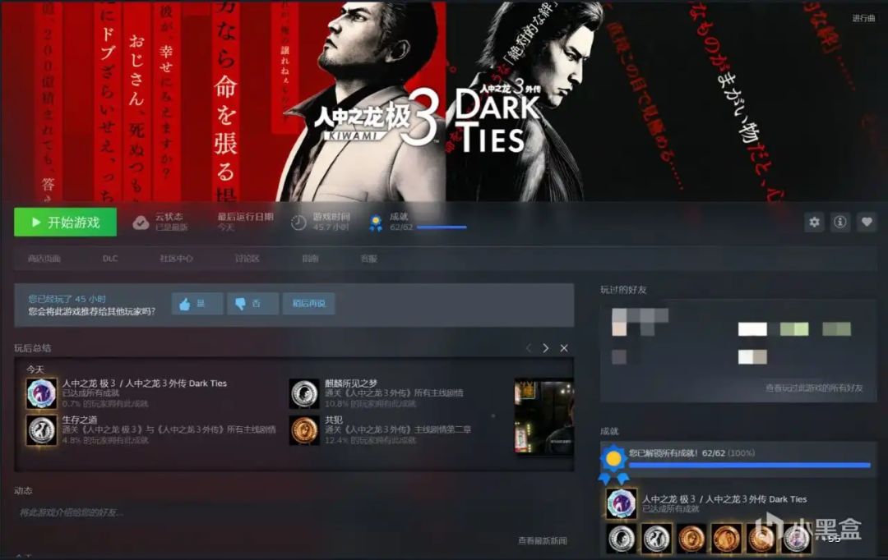Click the +55 more achievements indicator
Viewport: 888px width, 560px height.
click(832, 539)
